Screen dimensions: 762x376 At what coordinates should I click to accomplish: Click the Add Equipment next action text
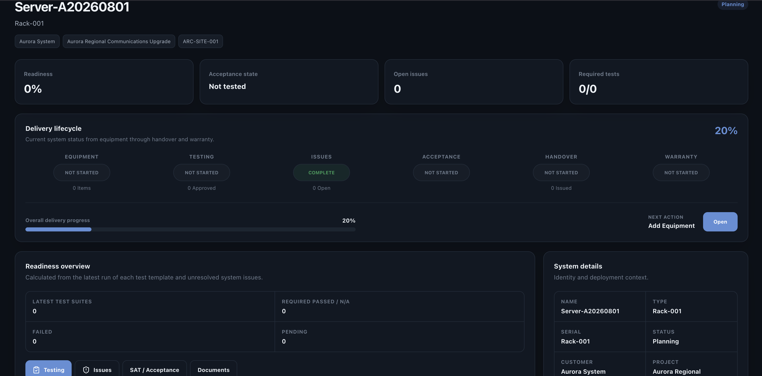coord(672,226)
